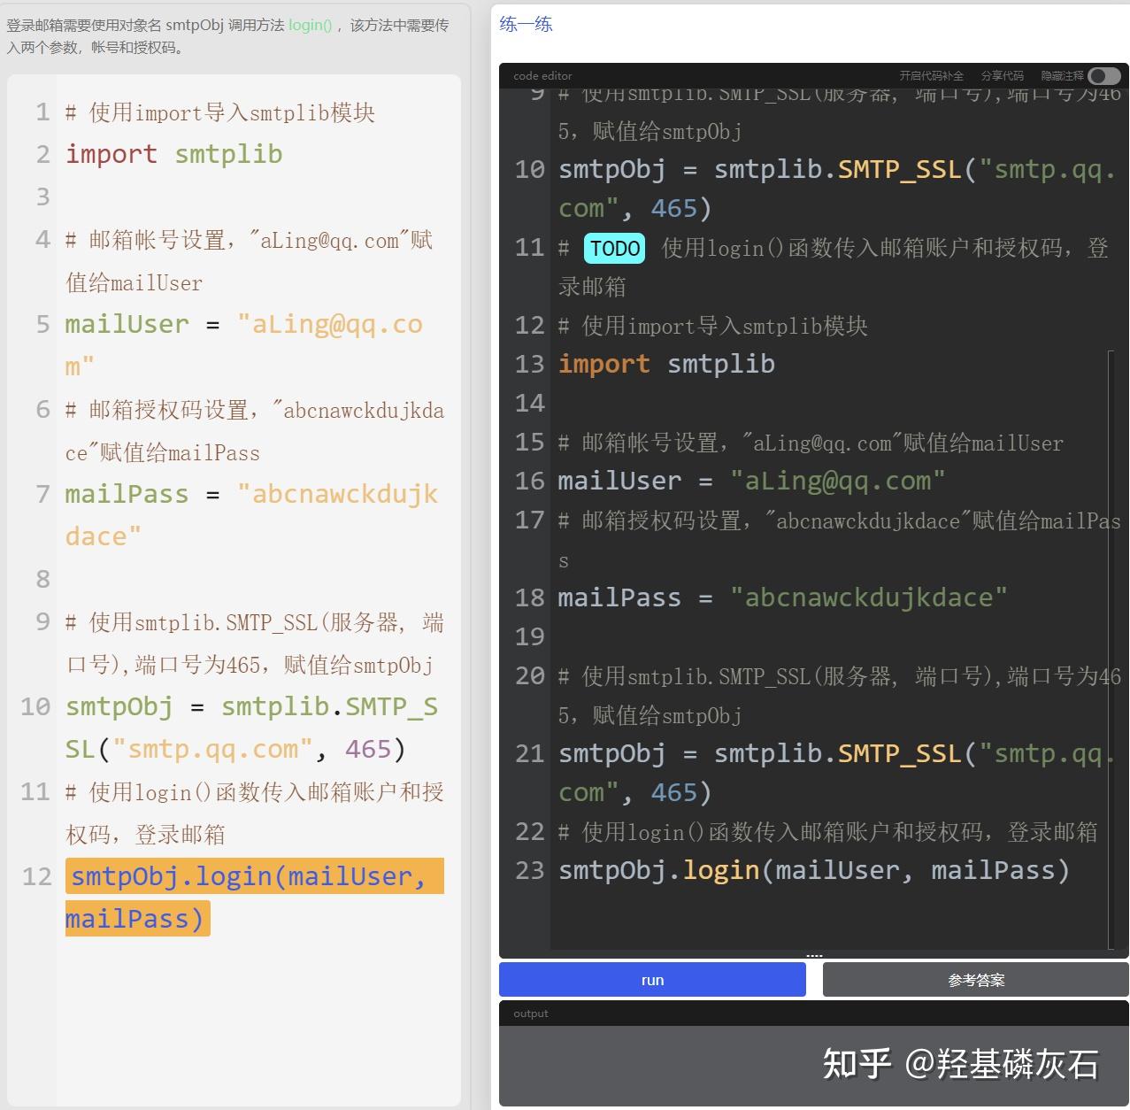Click smtpObj line 10 in left example
1130x1110 pixels.
click(x=252, y=728)
